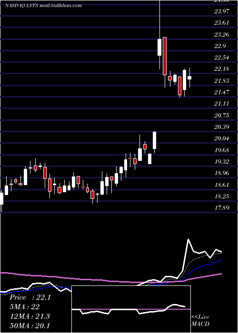The height and width of the screenshot is (333, 238).
Task: Click the 18.25 price axis label
Action: point(222,196)
